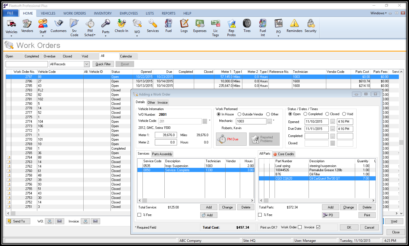Click the PM Due stopwatch button
Image resolution: width=409 pixels, height=246 pixels.
coord(231,139)
